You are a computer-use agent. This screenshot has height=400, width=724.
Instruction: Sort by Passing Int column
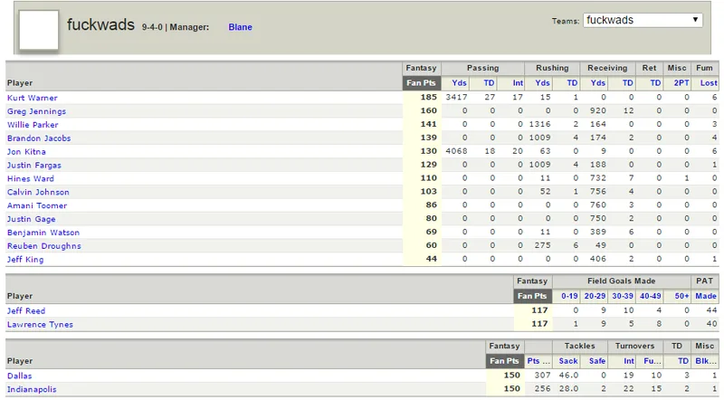pos(518,83)
